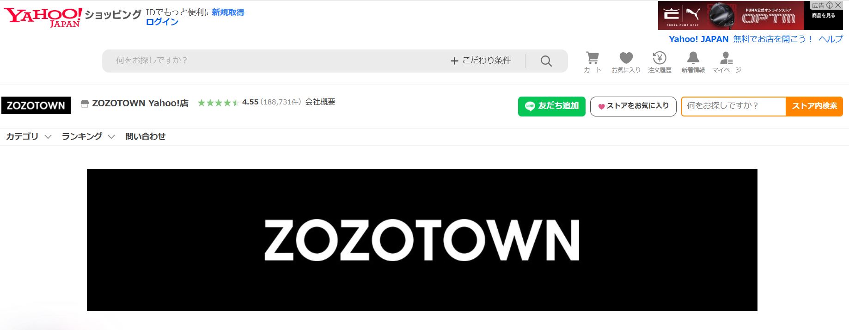Click the small ZOZOTOWN store logo

click(x=36, y=105)
